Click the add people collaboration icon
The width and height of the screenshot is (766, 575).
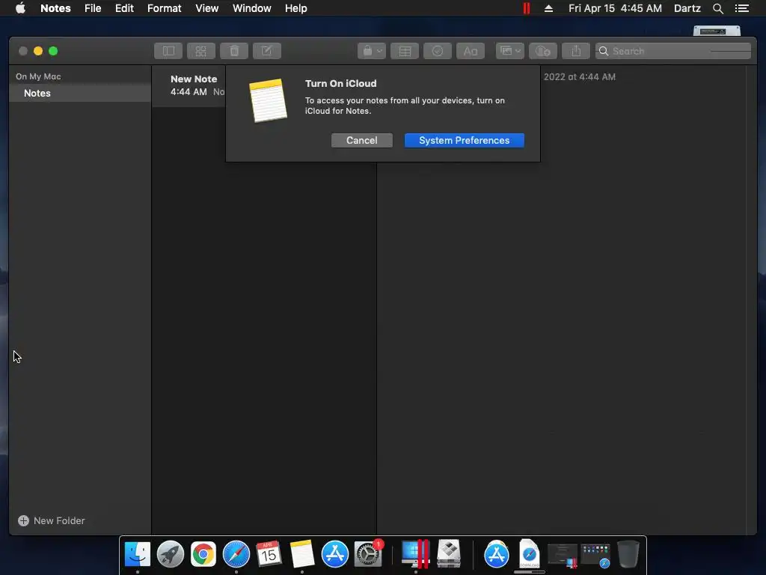pyautogui.click(x=543, y=51)
